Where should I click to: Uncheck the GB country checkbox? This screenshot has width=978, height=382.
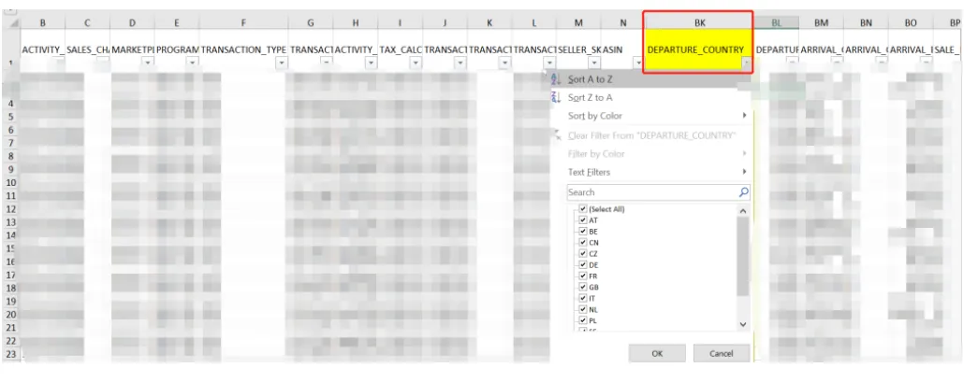click(x=583, y=288)
